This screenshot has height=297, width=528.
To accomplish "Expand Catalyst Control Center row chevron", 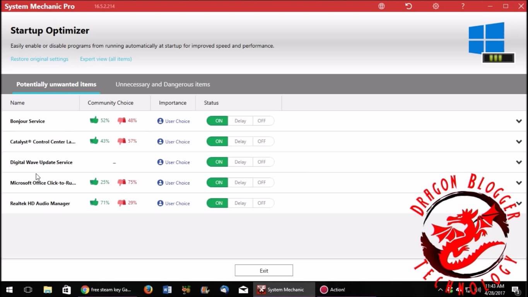I will 519,142.
